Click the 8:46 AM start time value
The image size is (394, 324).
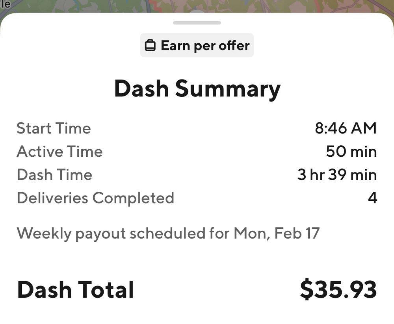coord(346,128)
